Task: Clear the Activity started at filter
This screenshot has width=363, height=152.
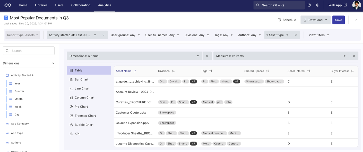Action: click(103, 35)
